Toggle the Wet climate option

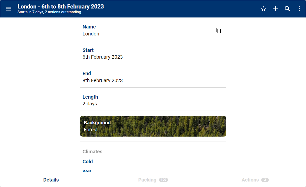[x=87, y=171]
